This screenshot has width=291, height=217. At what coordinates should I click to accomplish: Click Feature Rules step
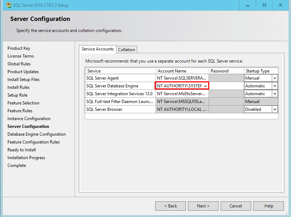coord(20,110)
